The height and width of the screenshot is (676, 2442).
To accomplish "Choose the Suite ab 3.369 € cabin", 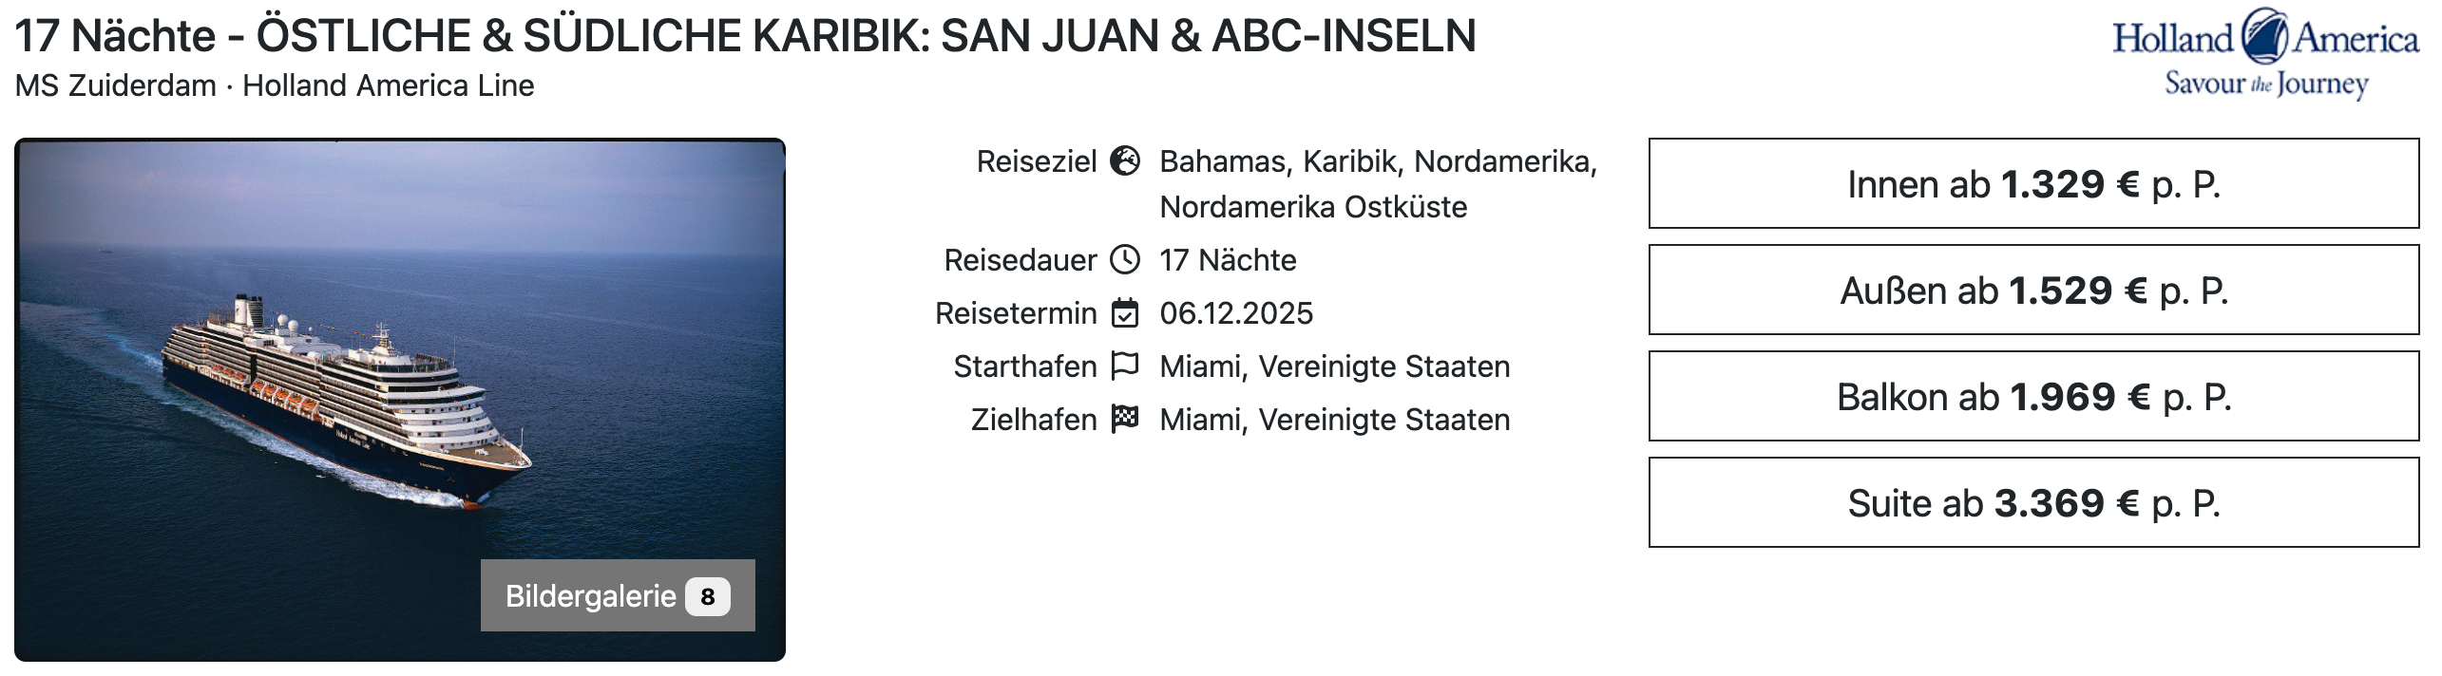I will point(2033,503).
